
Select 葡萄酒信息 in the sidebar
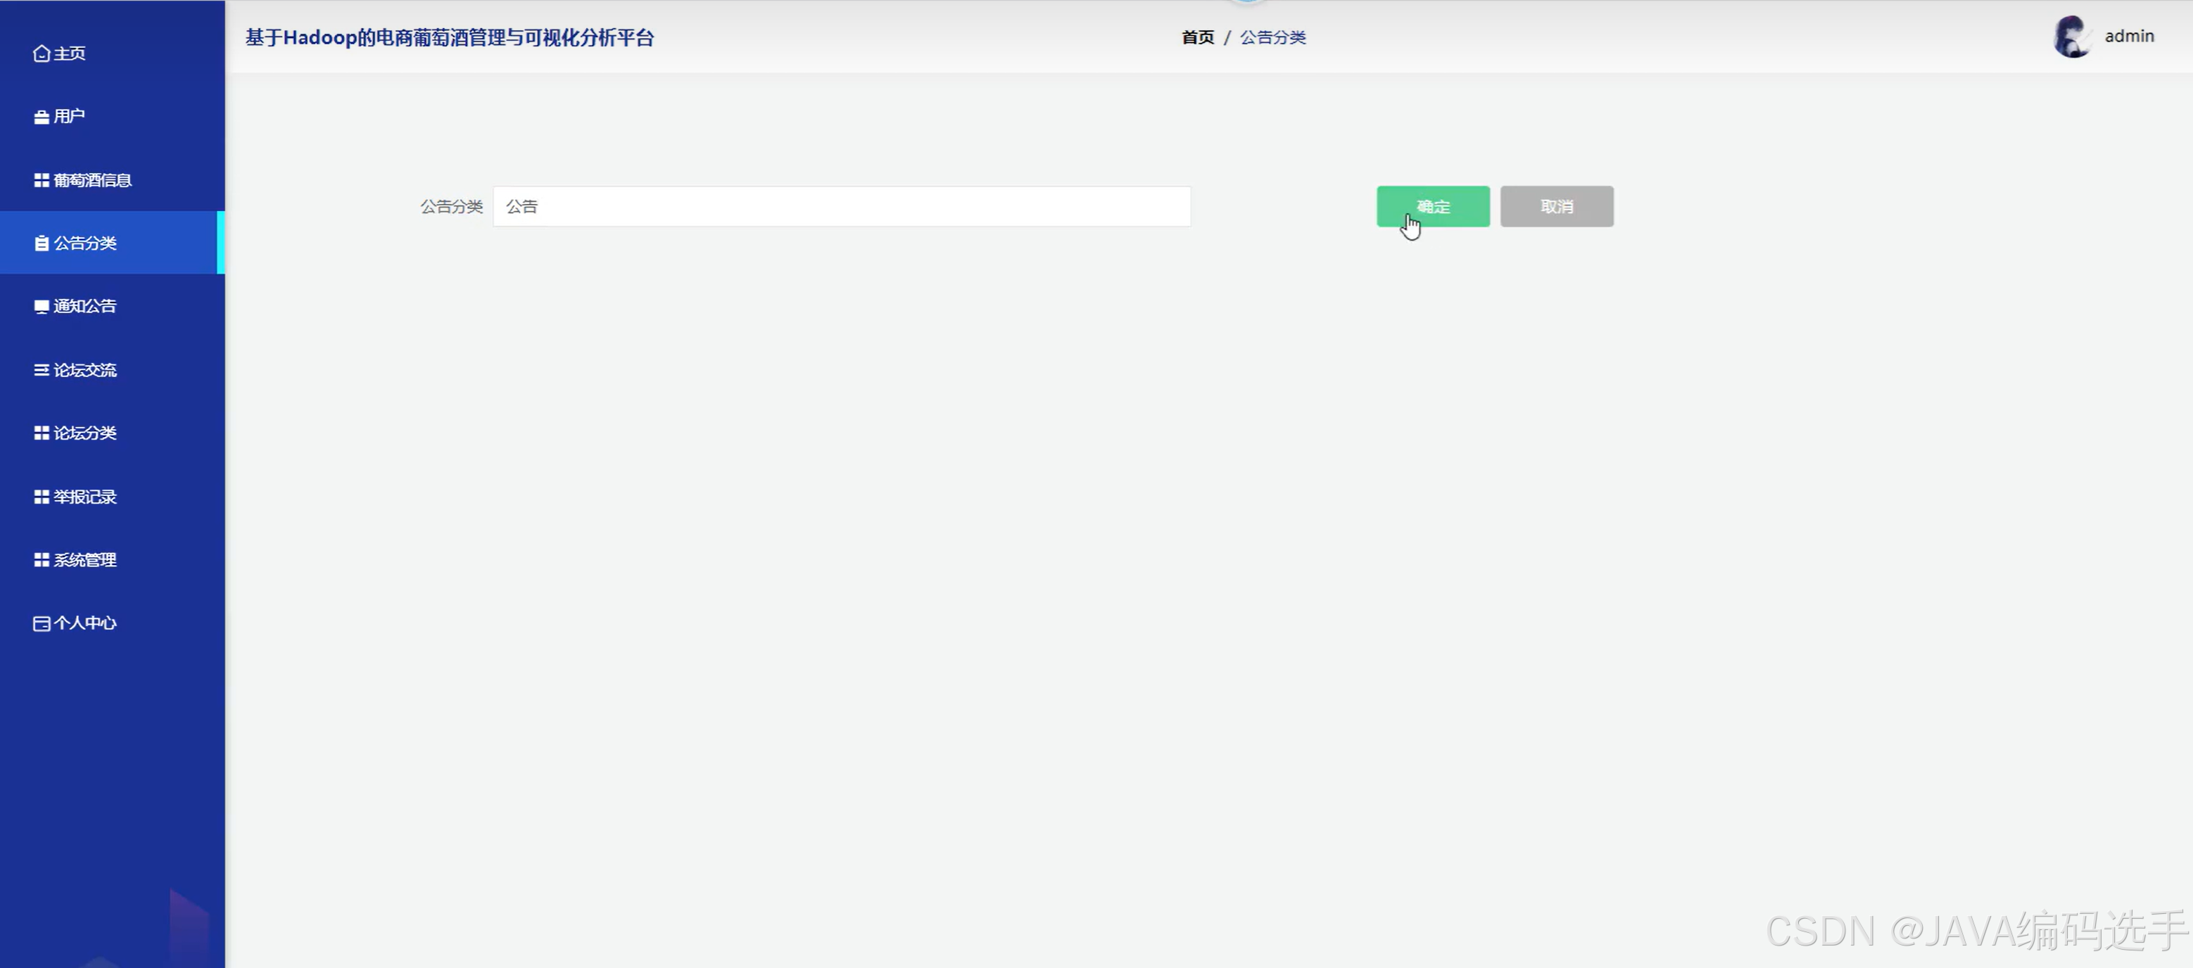point(113,180)
